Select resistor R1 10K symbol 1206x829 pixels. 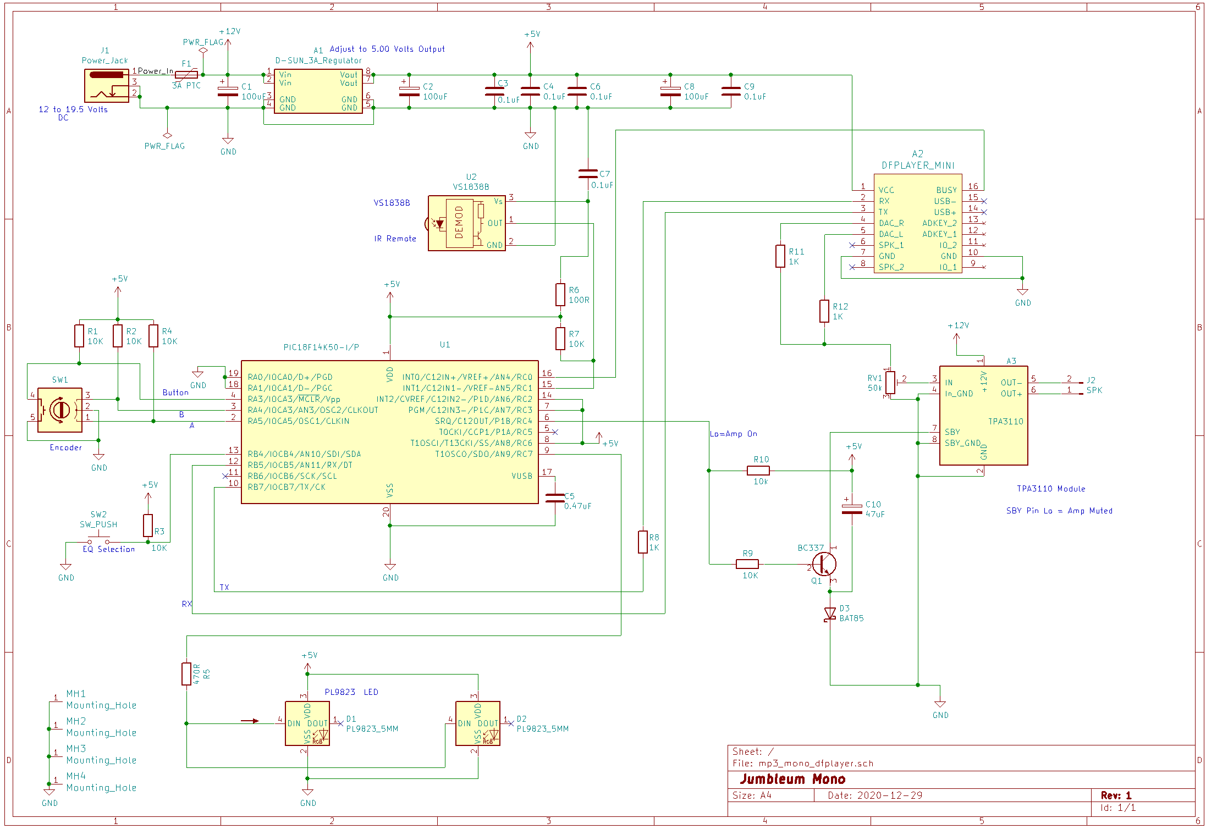(x=79, y=336)
